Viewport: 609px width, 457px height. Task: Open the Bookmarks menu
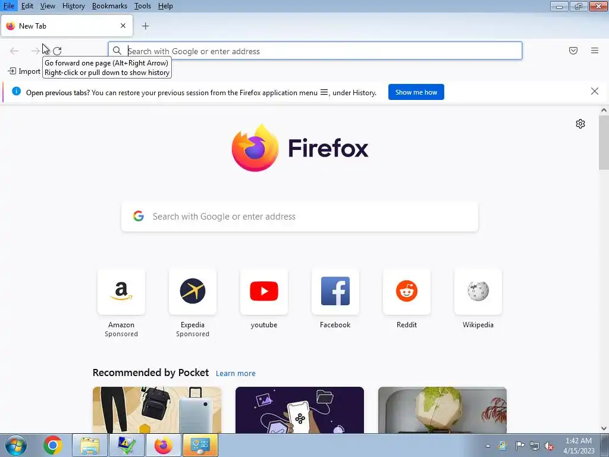click(x=109, y=6)
